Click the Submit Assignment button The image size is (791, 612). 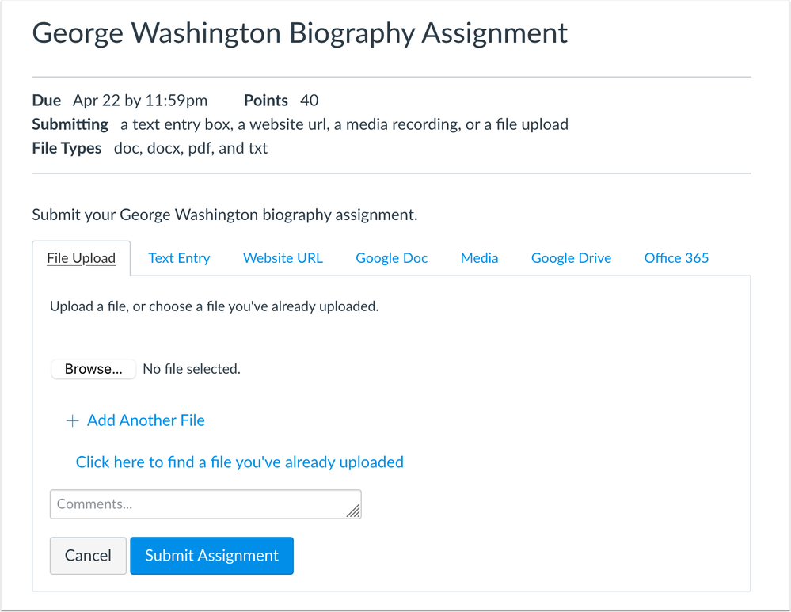click(211, 556)
